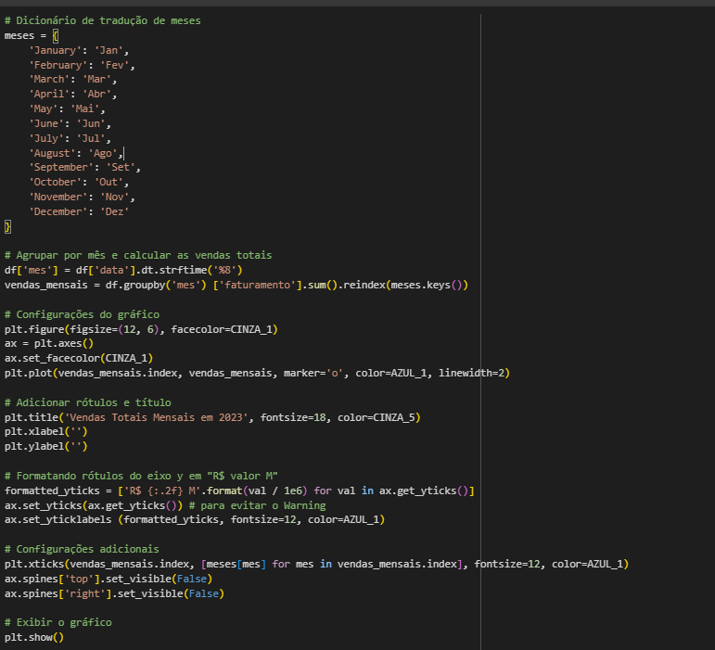Click the comment '# Configurações adicionais'
Screen dimensions: 715x650
click(83, 549)
